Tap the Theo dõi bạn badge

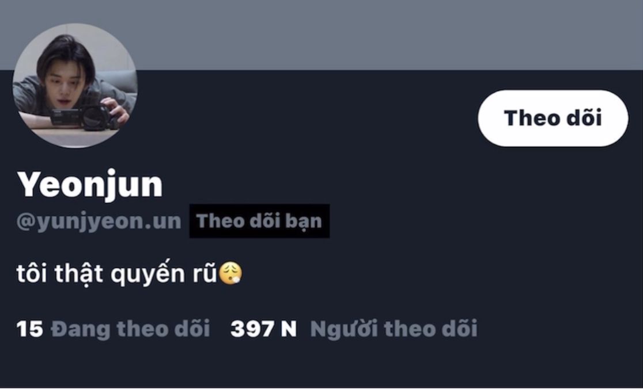(x=259, y=221)
